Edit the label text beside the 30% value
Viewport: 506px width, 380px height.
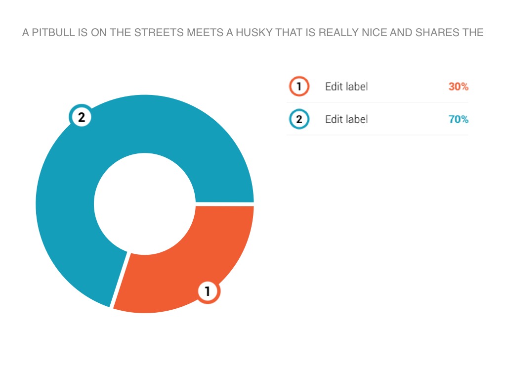[x=346, y=87]
